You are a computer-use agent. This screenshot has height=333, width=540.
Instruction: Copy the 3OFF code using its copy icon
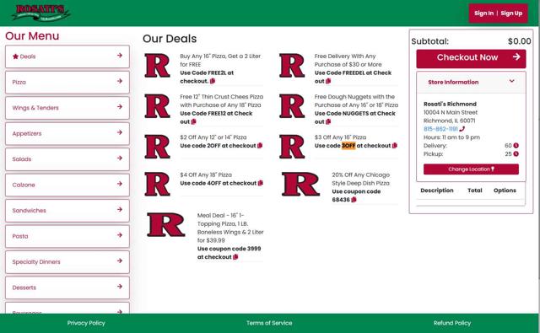pos(395,146)
